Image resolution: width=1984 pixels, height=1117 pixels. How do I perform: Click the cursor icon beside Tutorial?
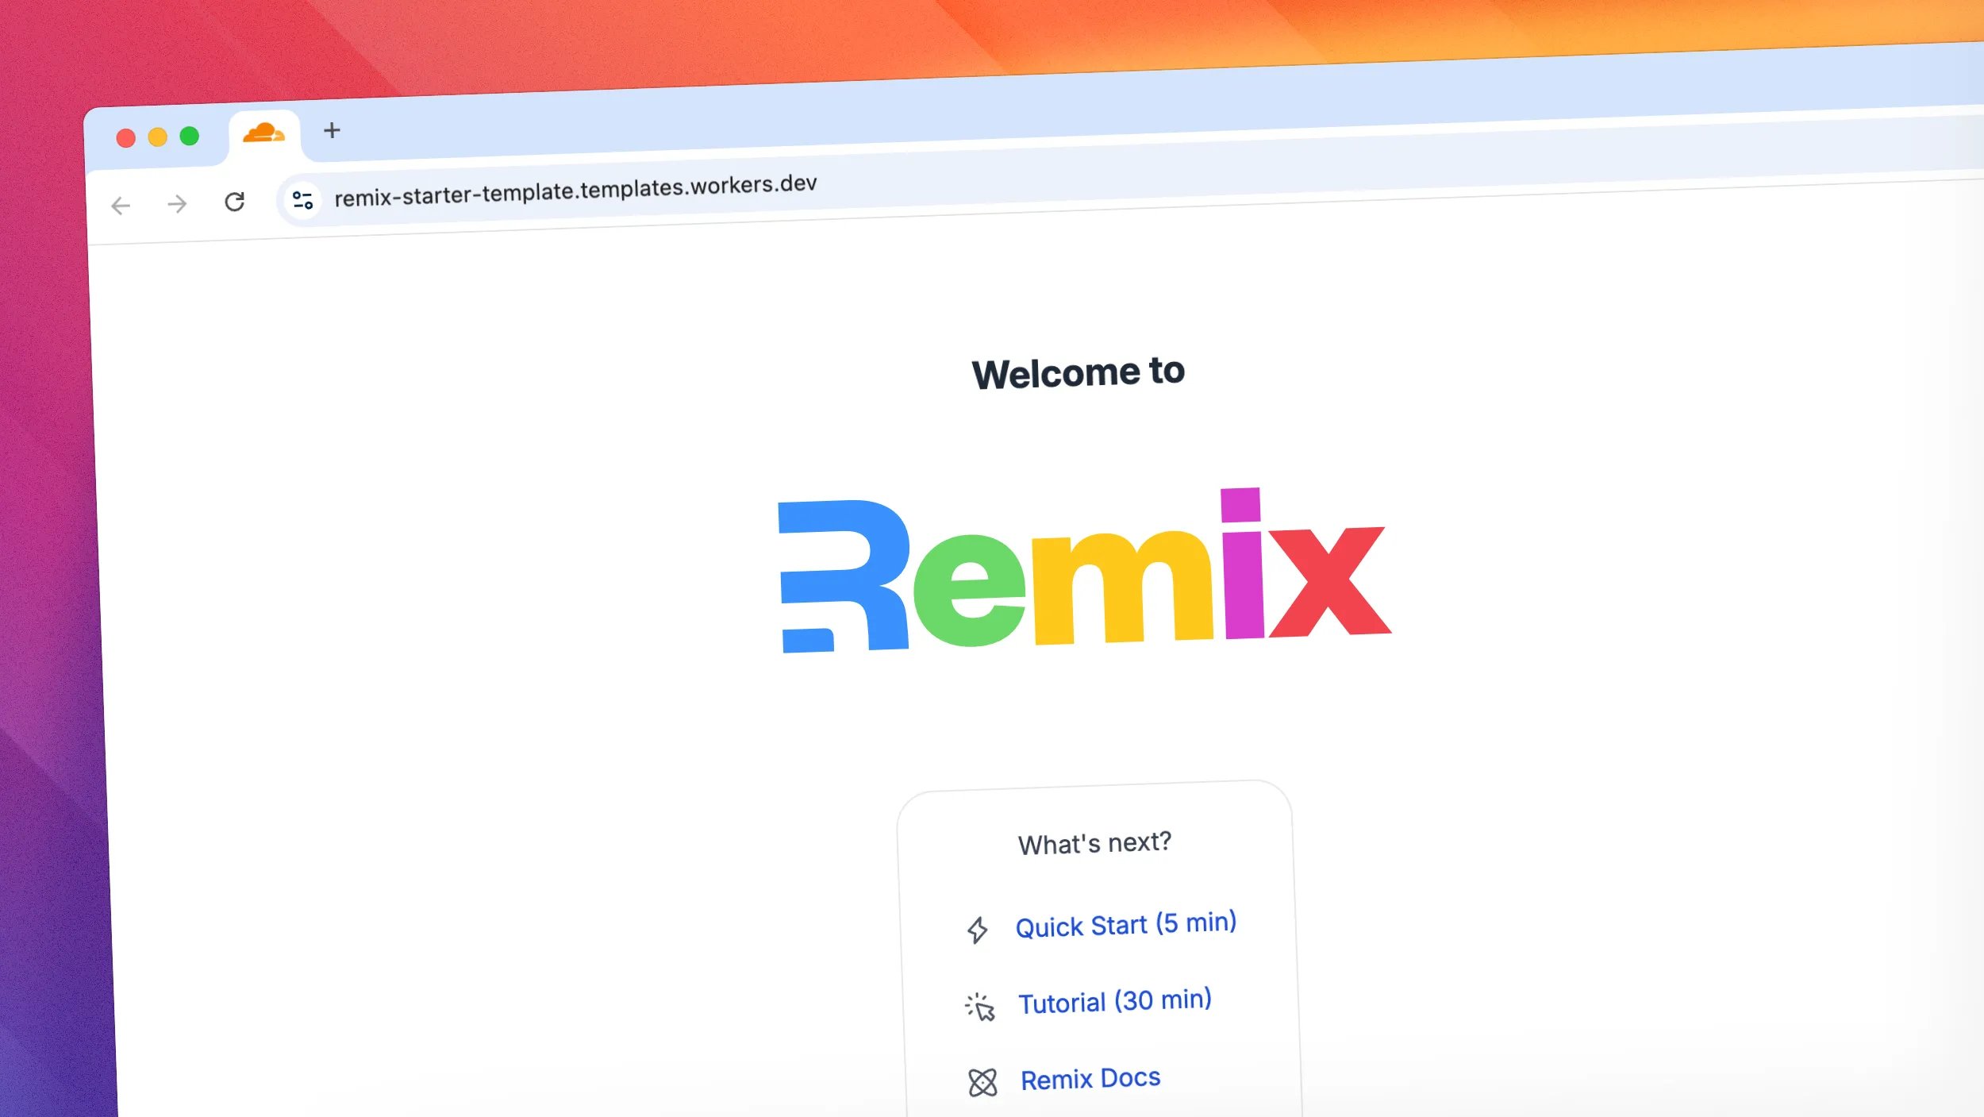click(x=979, y=1007)
